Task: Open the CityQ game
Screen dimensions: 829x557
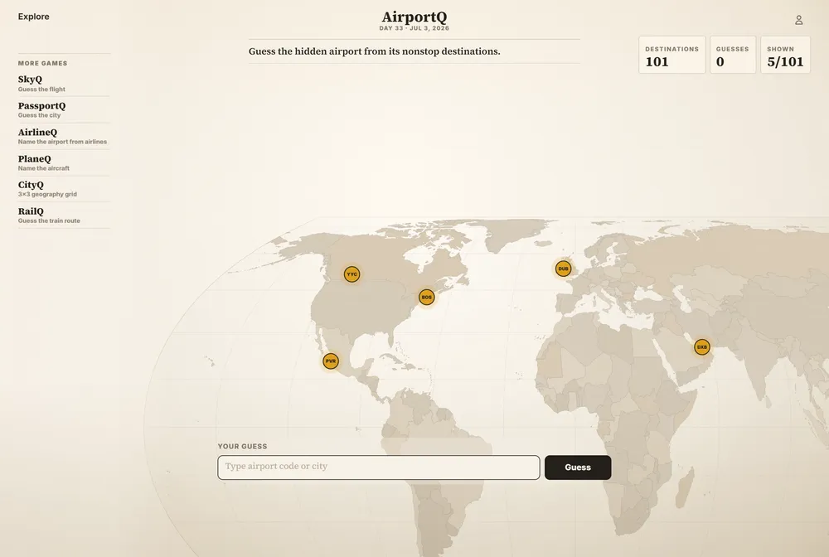Action: 64,189
